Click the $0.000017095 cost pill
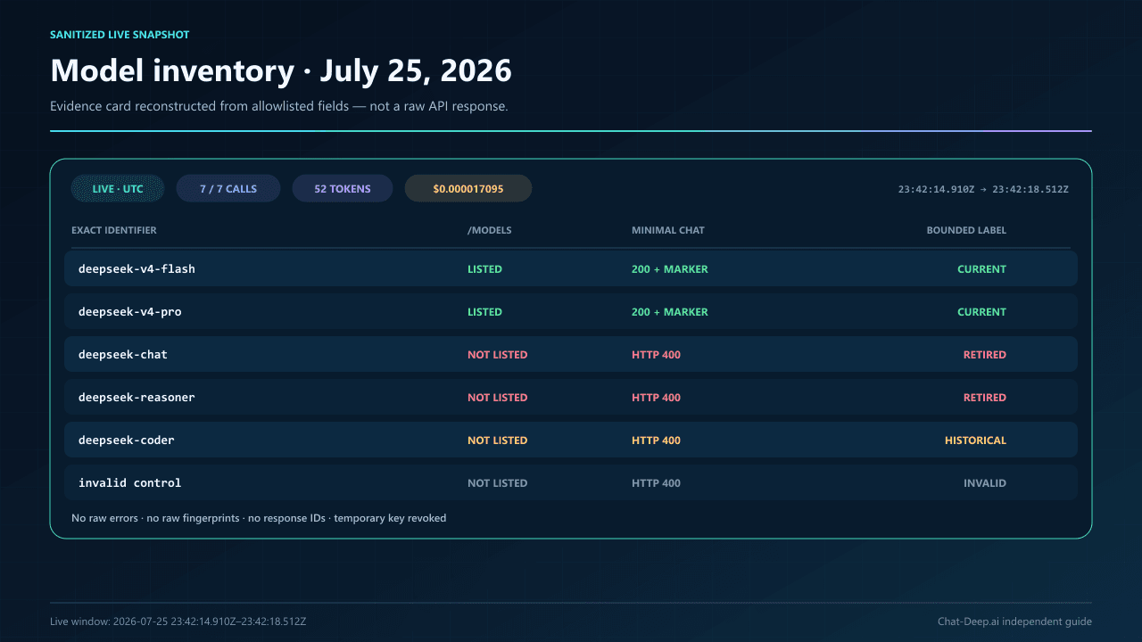Screen dimensions: 1142x642 [x=468, y=188]
